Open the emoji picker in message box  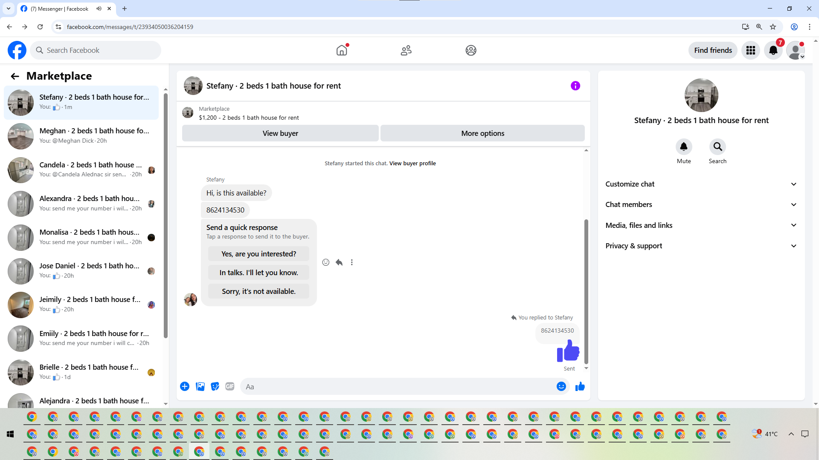[x=561, y=387]
